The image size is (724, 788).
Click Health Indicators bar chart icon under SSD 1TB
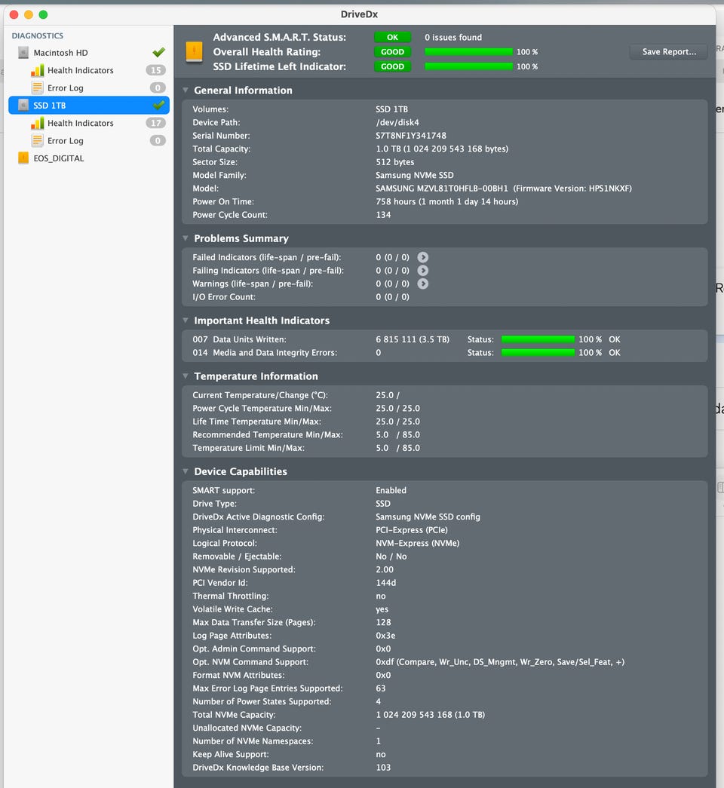(37, 123)
